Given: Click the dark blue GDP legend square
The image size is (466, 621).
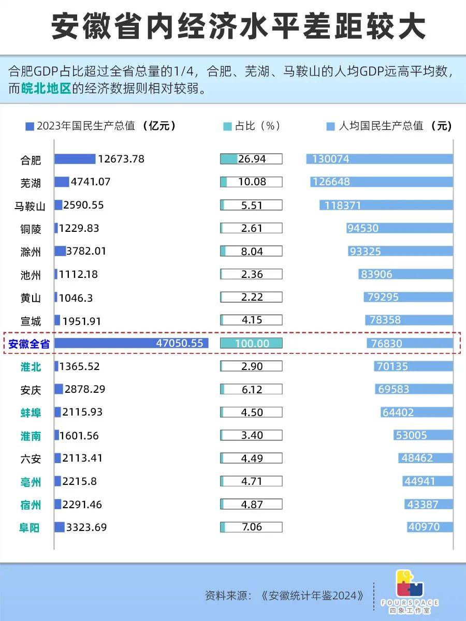Looking at the screenshot, I should coord(30,126).
